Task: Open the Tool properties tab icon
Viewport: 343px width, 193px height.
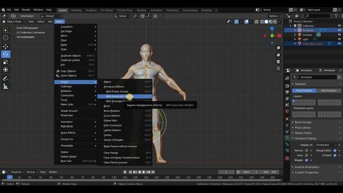Action: pyautogui.click(x=287, y=78)
